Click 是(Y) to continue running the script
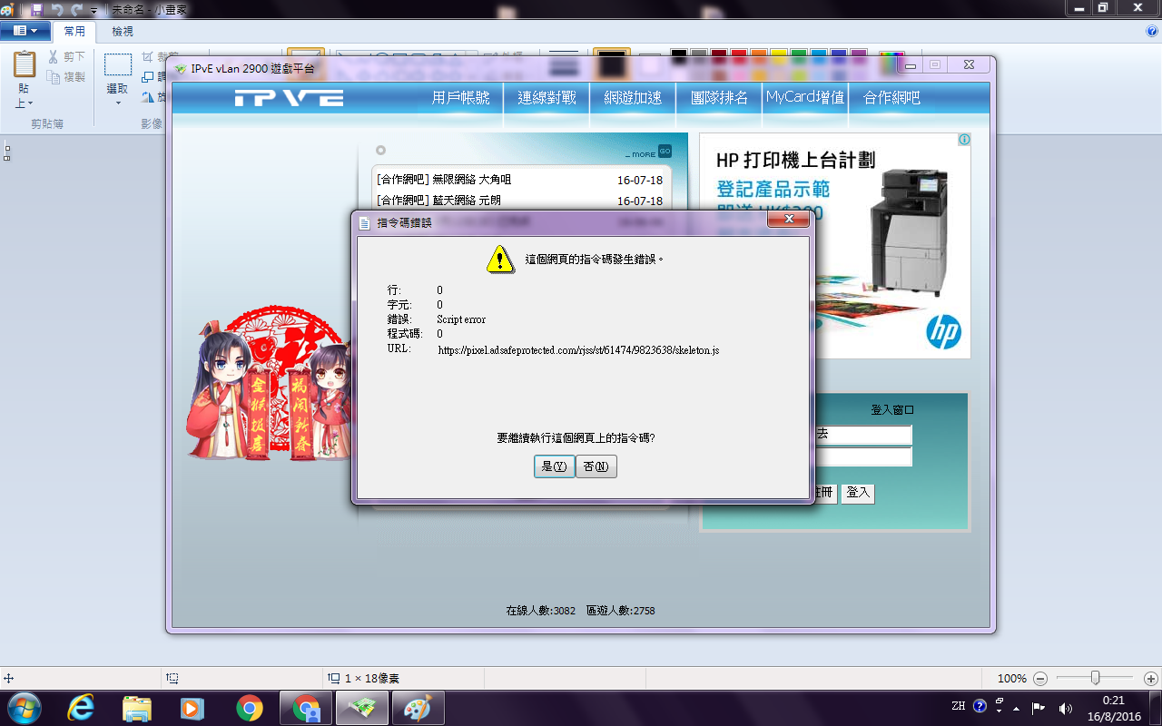Viewport: 1162px width, 726px height. pos(554,466)
